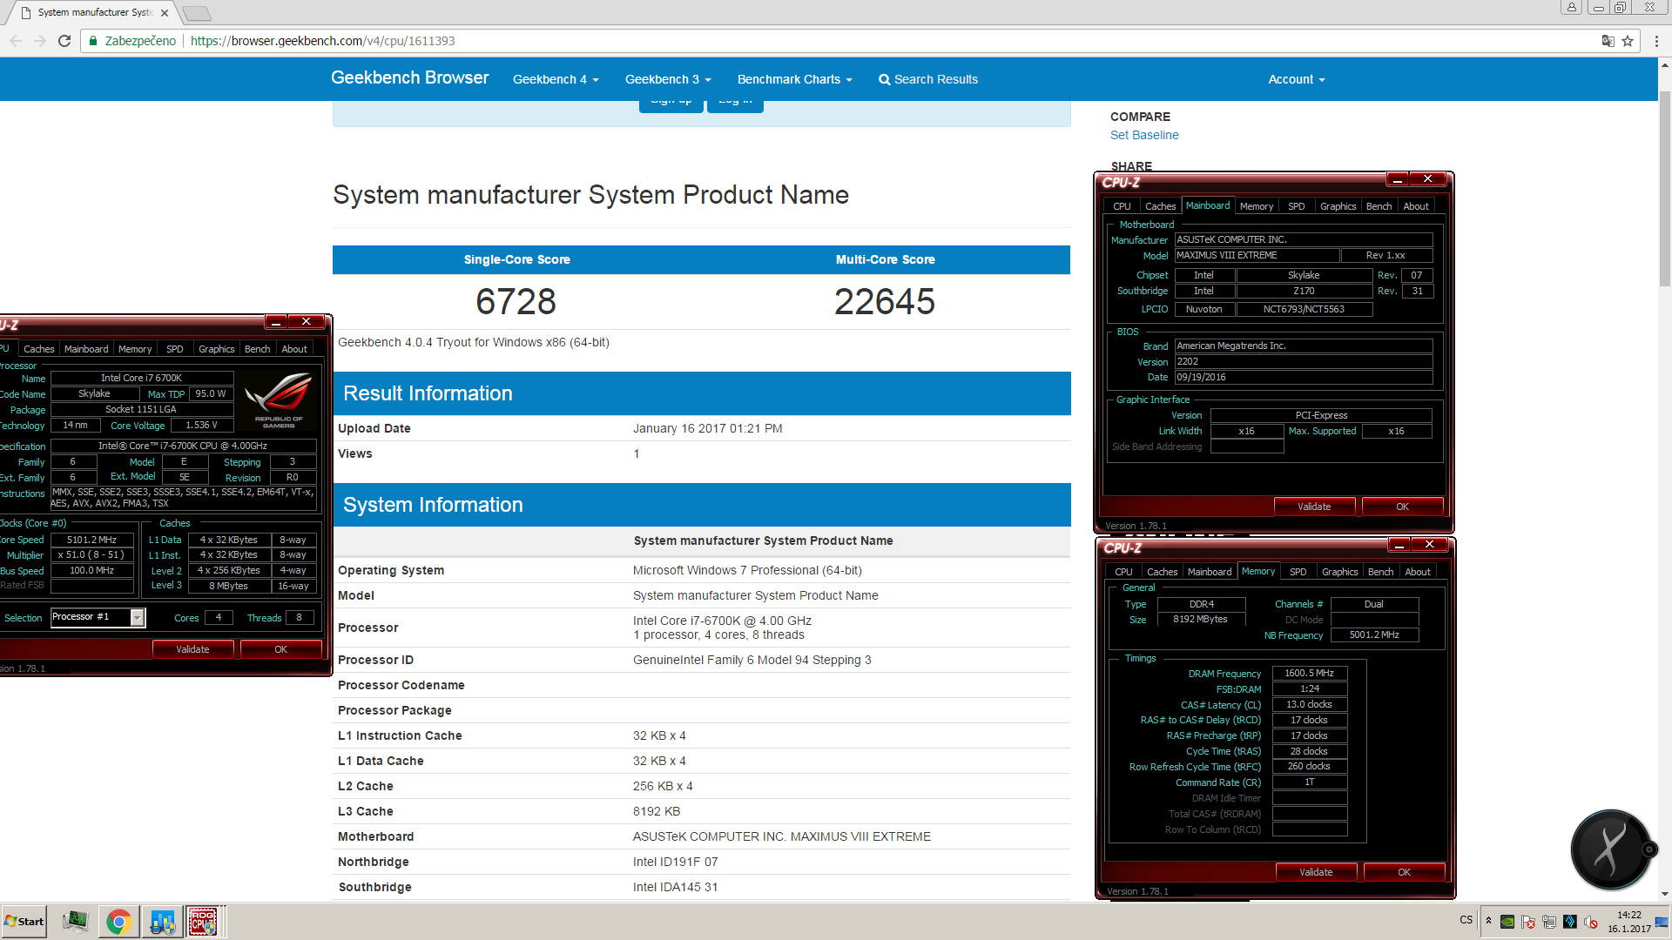Screen dimensions: 1672x940
Task: Click the secure padlock site info
Action: pos(94,41)
